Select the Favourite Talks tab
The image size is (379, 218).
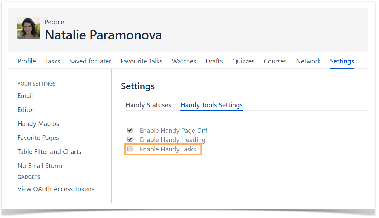point(142,61)
